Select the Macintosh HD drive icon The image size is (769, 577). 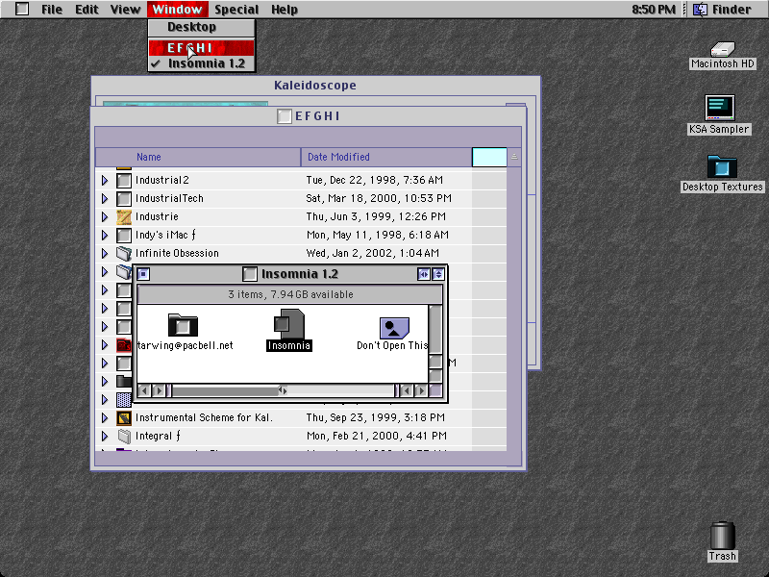(x=723, y=50)
